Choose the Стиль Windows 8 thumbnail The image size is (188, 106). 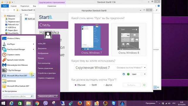[x=129, y=39]
